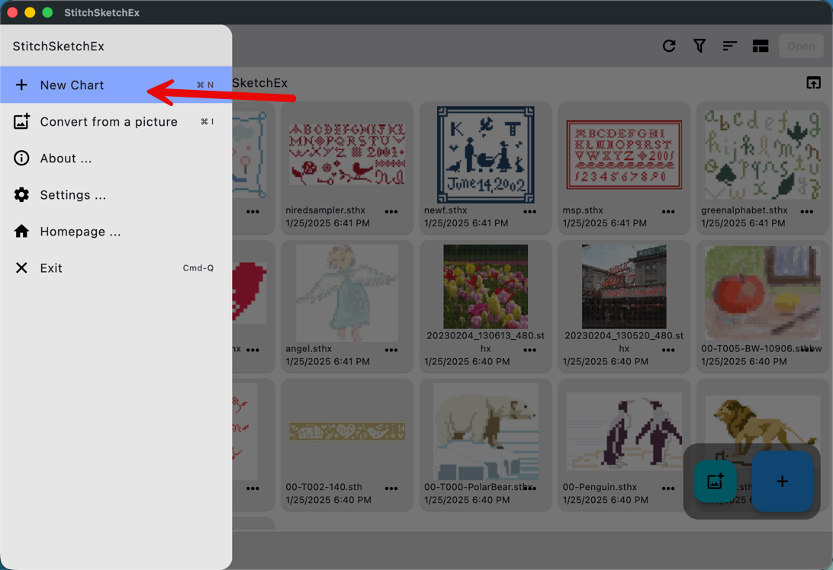This screenshot has height=570, width=833.
Task: Select the angel.sthx thumbnail
Action: coord(347,293)
